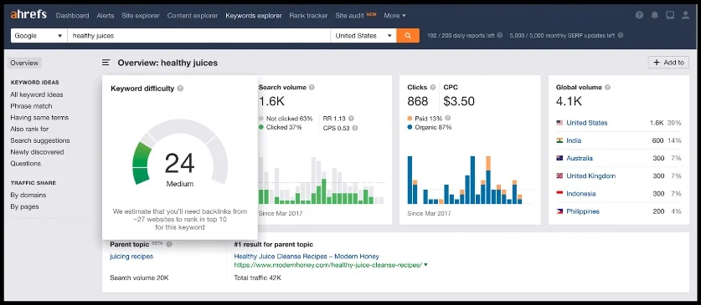Open Also rank for in sidebar

pyautogui.click(x=29, y=129)
